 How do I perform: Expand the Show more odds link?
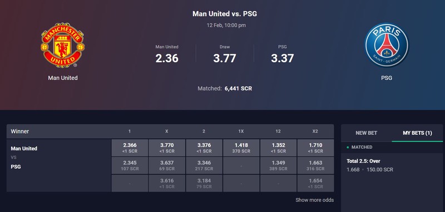(x=314, y=200)
